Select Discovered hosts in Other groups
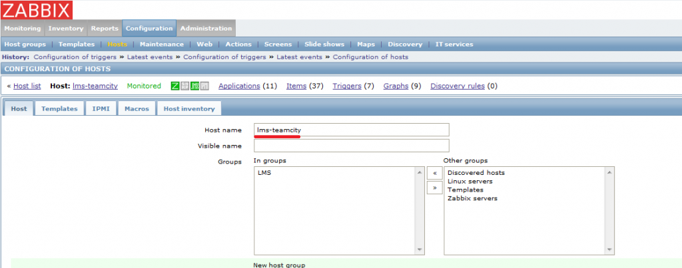Image resolution: width=682 pixels, height=268 pixels. pyautogui.click(x=476, y=172)
